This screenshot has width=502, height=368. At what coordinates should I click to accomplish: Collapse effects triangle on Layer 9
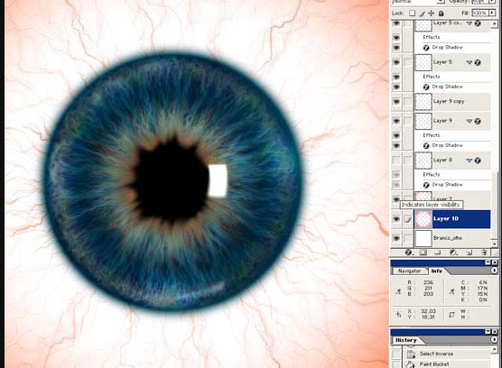pos(469,121)
